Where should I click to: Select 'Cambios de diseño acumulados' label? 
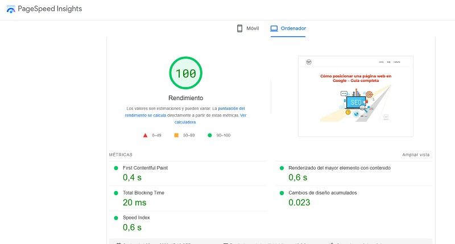(x=322, y=193)
